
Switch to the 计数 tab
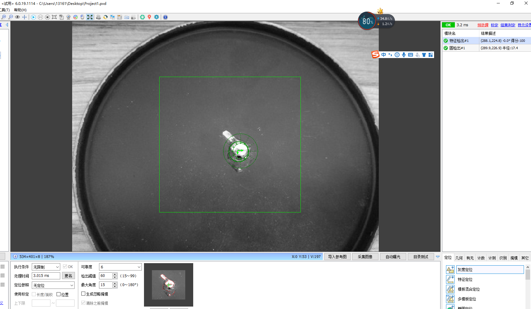click(481, 258)
